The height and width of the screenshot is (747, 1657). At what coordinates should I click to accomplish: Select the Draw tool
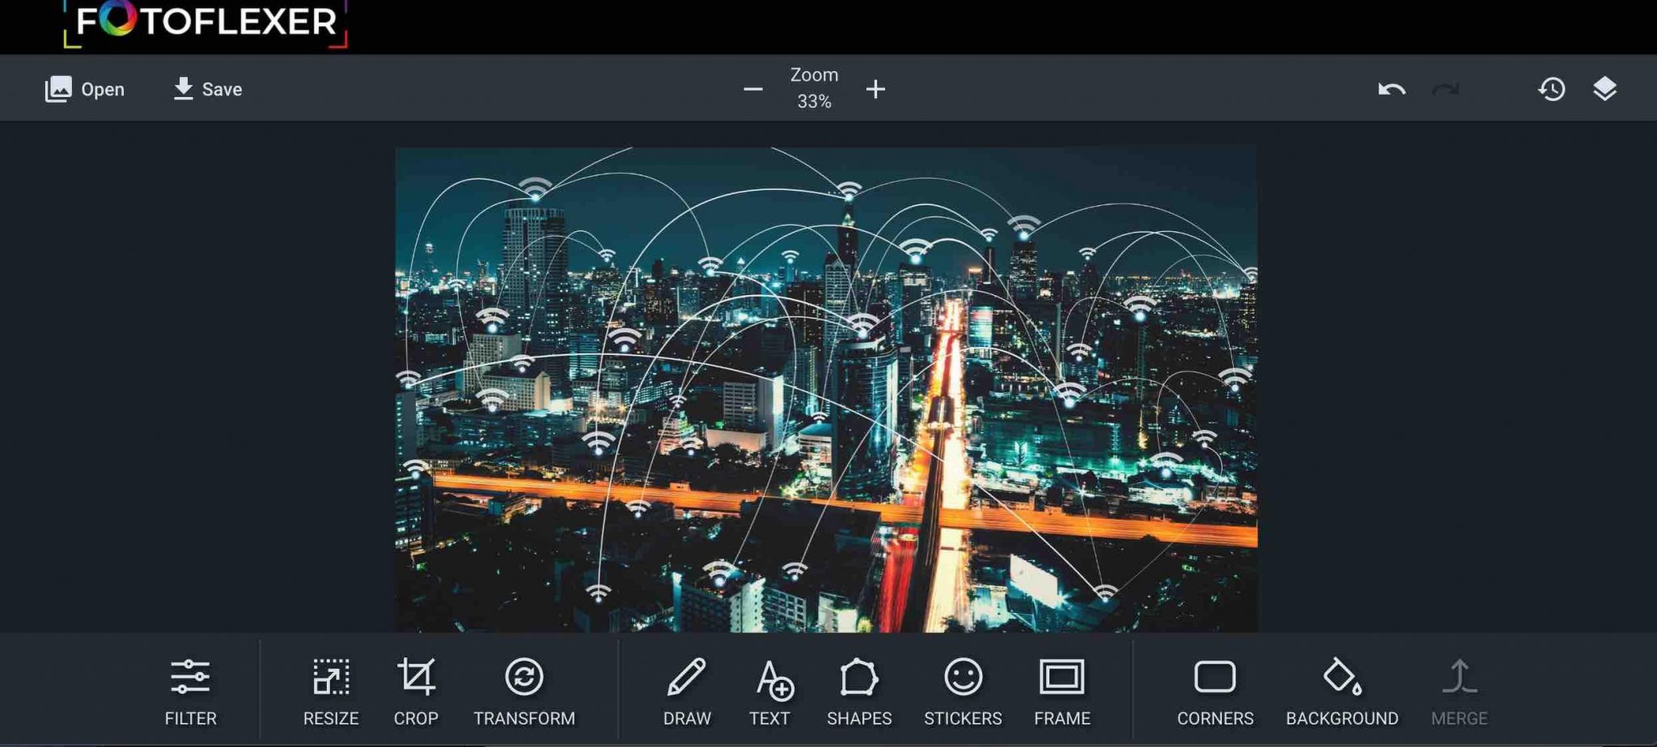(687, 691)
